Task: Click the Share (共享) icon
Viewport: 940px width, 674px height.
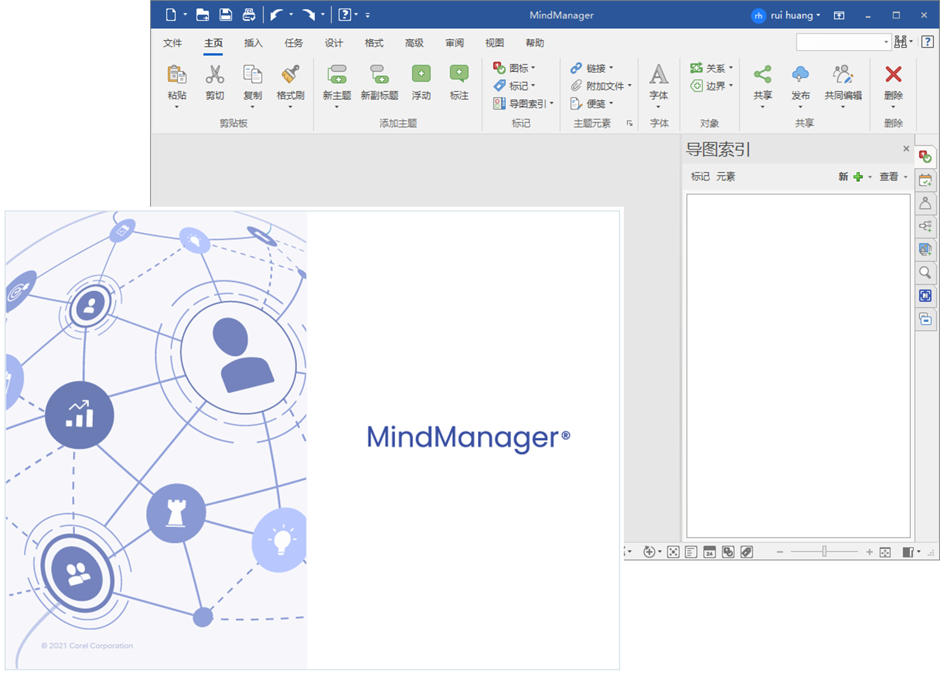Action: (x=762, y=75)
